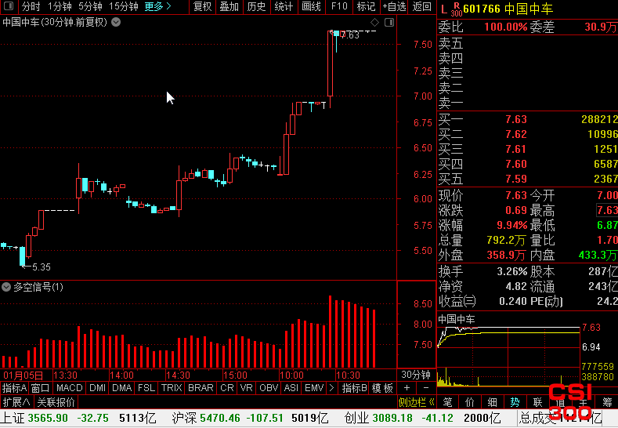
Task: Open the 模板 template tab
Action: coord(382,388)
